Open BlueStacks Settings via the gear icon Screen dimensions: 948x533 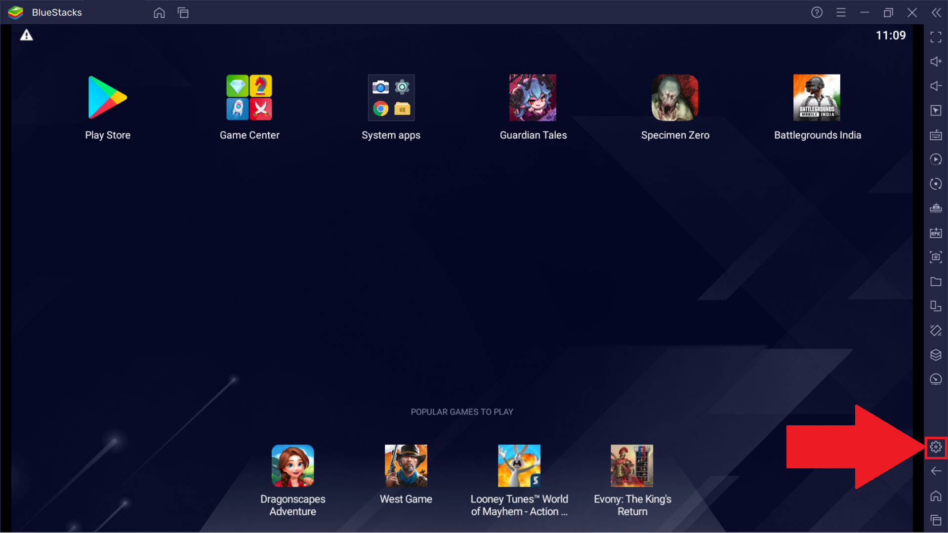pos(936,447)
